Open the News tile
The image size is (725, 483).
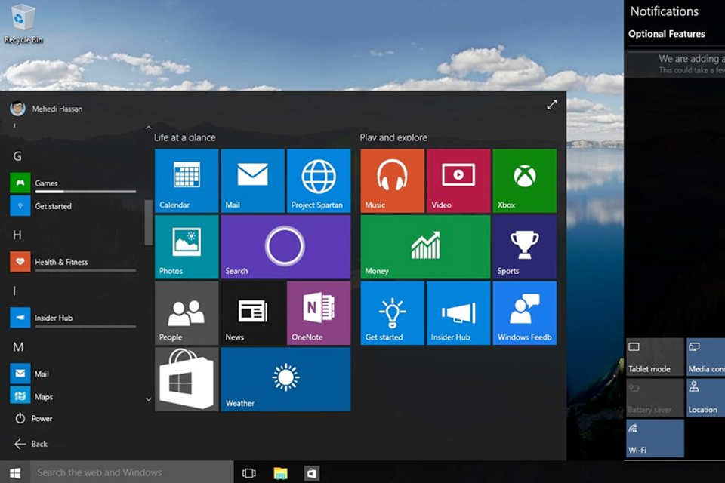253,313
